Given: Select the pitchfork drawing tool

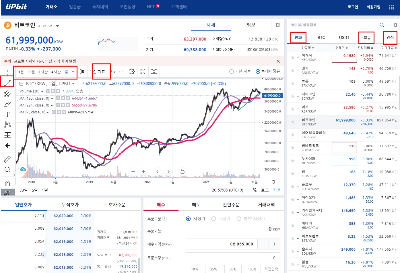Looking at the screenshot, I should pyautogui.click(x=7, y=94).
